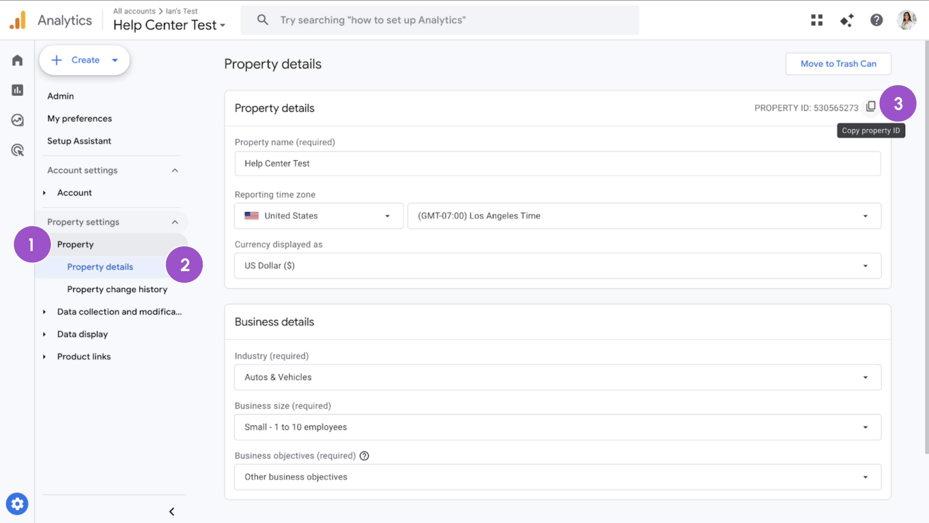Screen dimensions: 929x523
Task: Open the Create dropdown arrow
Action: (x=115, y=60)
